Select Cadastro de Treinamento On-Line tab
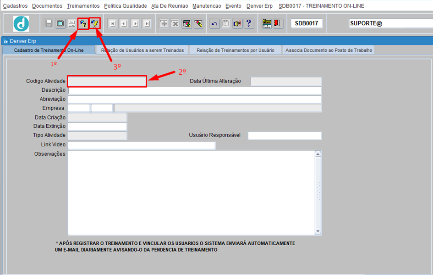433x275 pixels. point(49,50)
